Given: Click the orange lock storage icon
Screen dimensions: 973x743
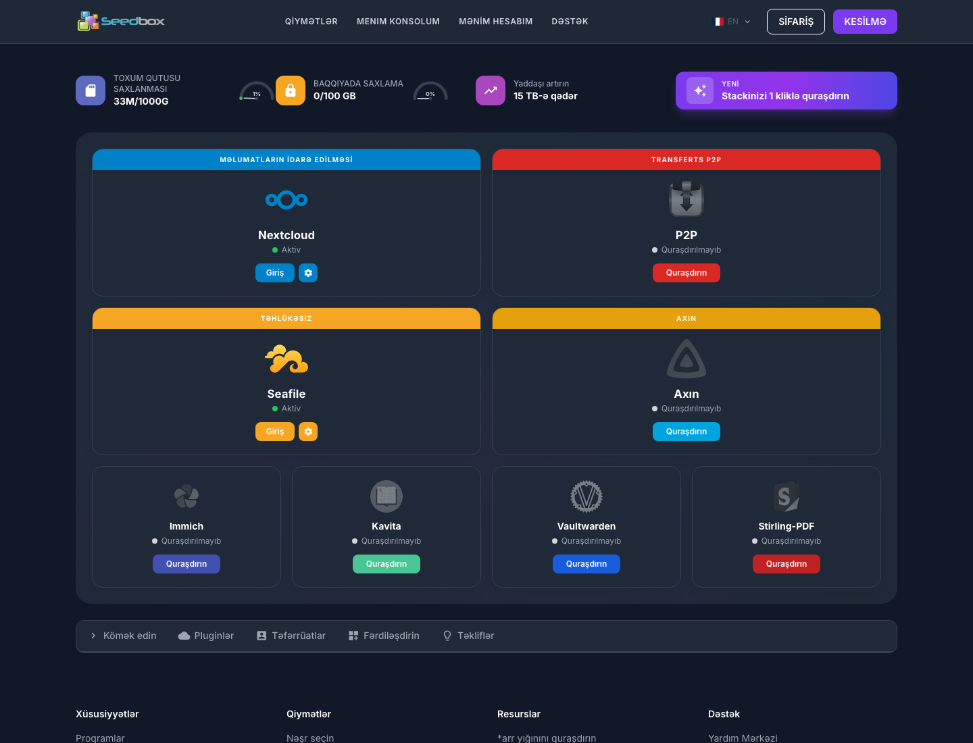Looking at the screenshot, I should (291, 91).
